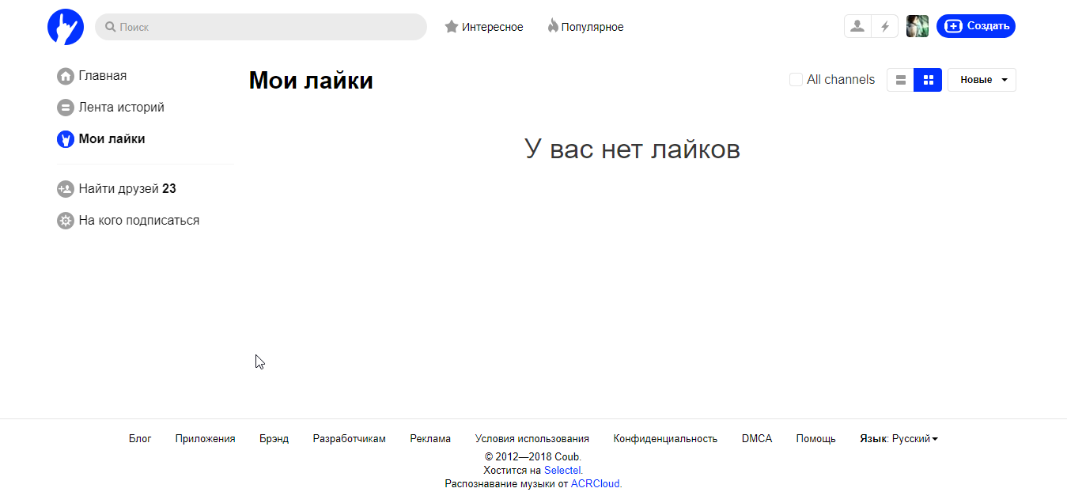Enable the All channels checkbox

tap(795, 79)
